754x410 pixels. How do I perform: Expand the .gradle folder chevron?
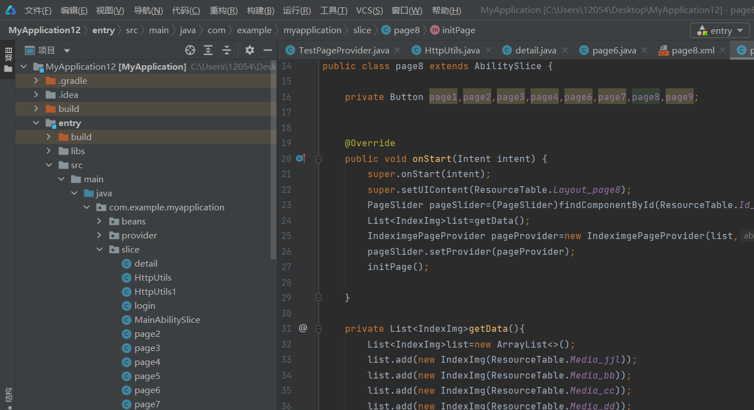tap(36, 80)
